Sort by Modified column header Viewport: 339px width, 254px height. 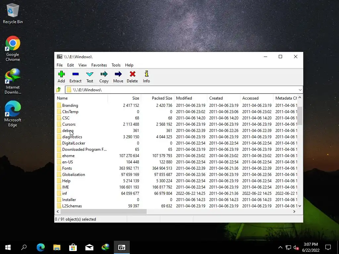(190, 98)
